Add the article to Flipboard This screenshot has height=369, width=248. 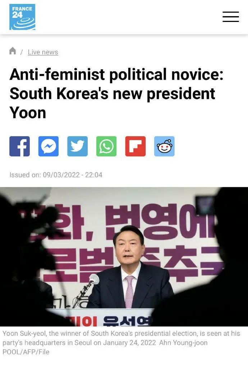point(136,146)
